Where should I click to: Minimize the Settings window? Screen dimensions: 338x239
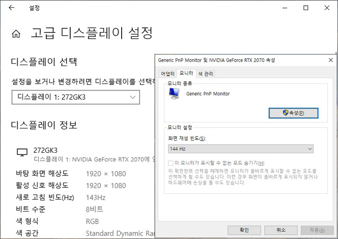[285, 8]
